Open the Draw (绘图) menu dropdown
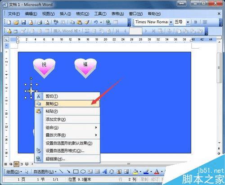225x185 pixels. click(x=14, y=171)
